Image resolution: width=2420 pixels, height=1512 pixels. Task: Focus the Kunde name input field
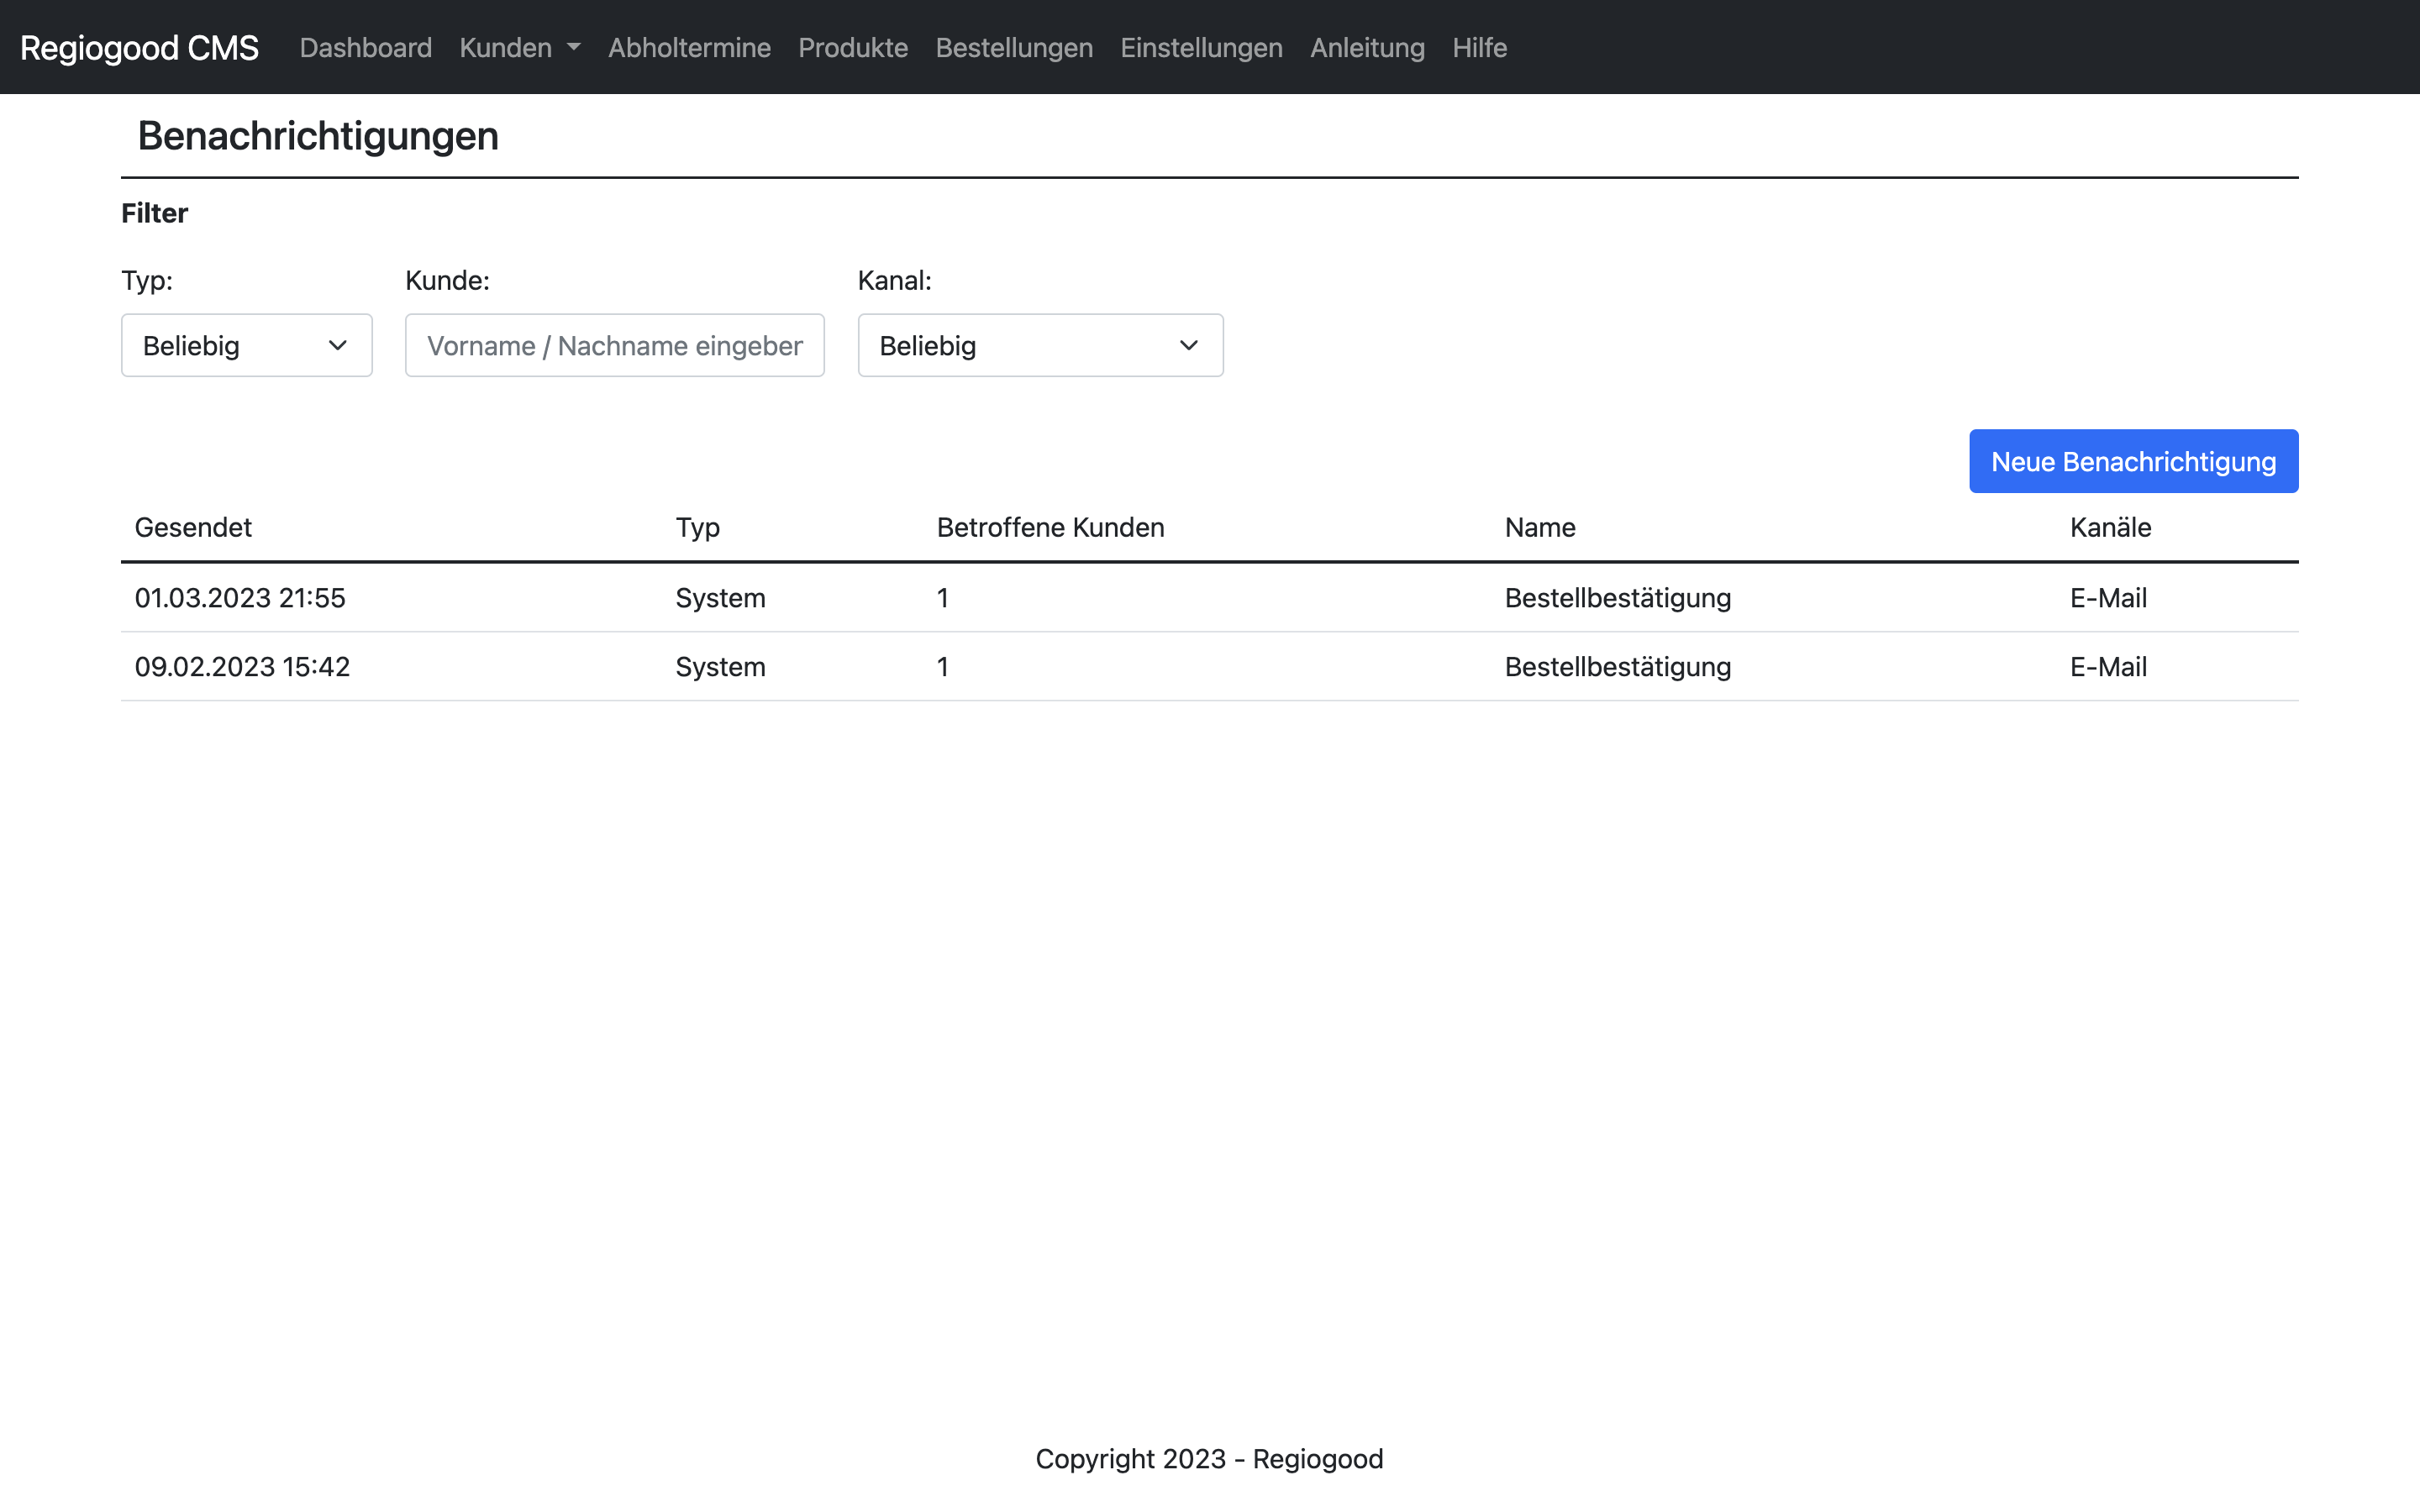click(614, 345)
